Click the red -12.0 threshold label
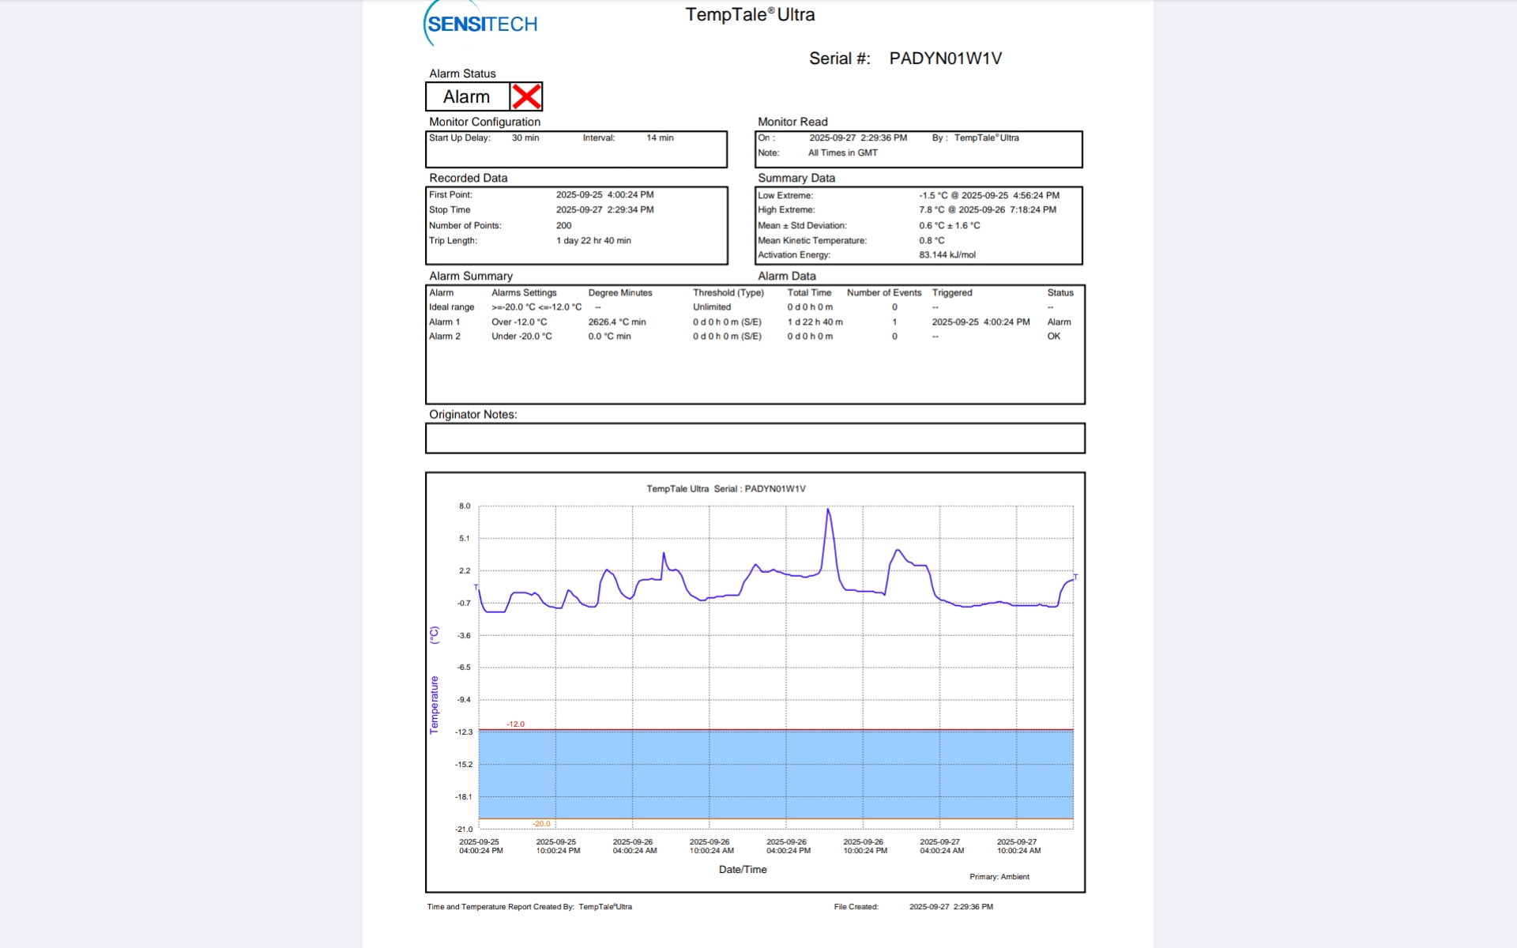Viewport: 1517px width, 948px height. point(515,724)
